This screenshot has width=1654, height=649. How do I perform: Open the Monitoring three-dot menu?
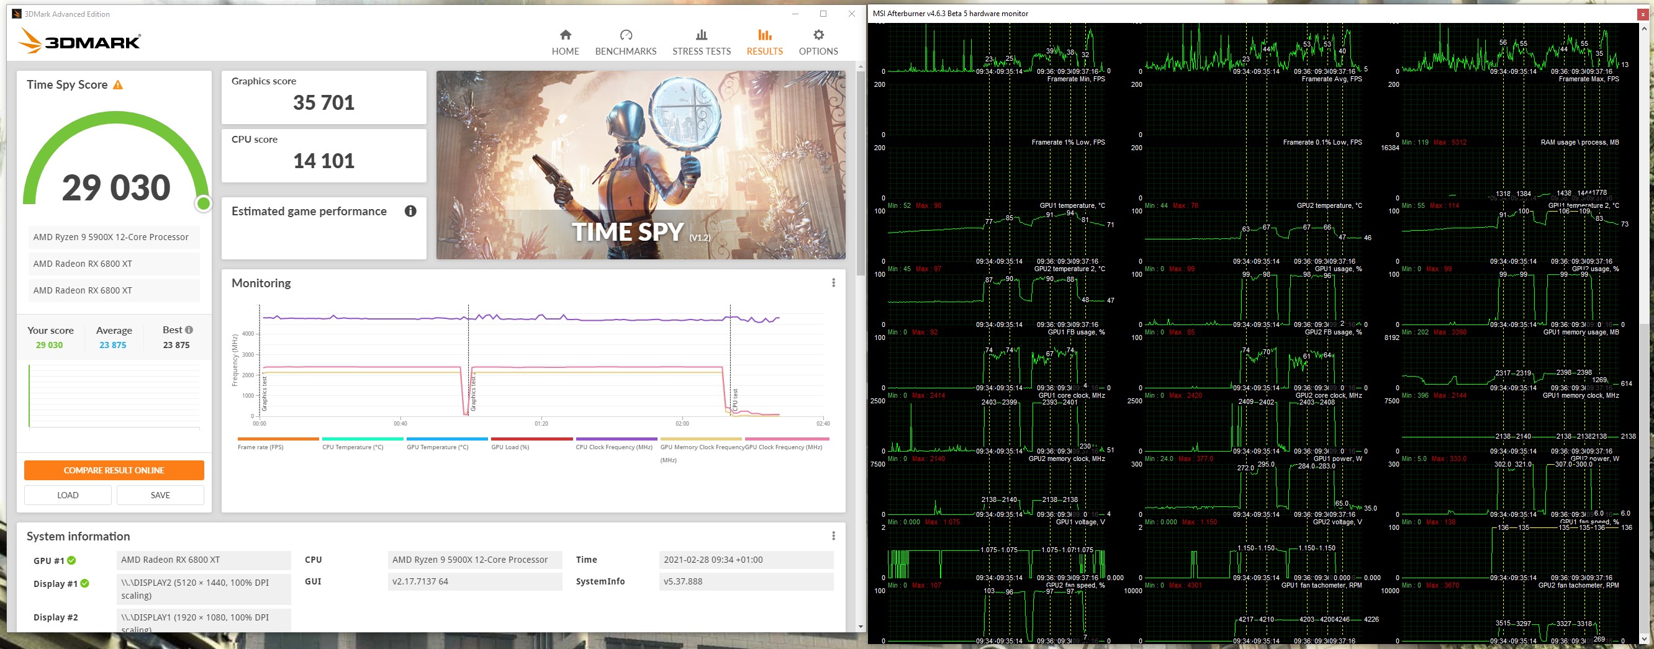click(x=833, y=283)
